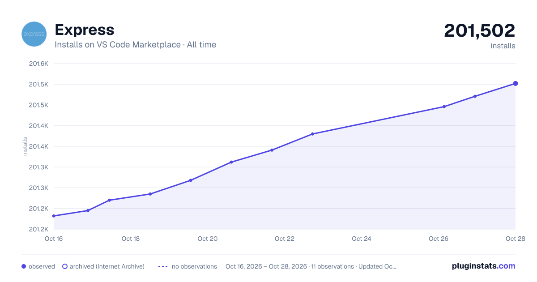Click the rotated installs y-axis title
The height and width of the screenshot is (282, 537).
point(25,146)
